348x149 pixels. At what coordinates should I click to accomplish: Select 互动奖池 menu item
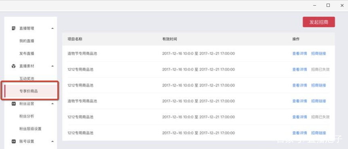pyautogui.click(x=27, y=79)
